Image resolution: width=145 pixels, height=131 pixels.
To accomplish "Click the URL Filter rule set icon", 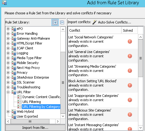I will point(14,92).
